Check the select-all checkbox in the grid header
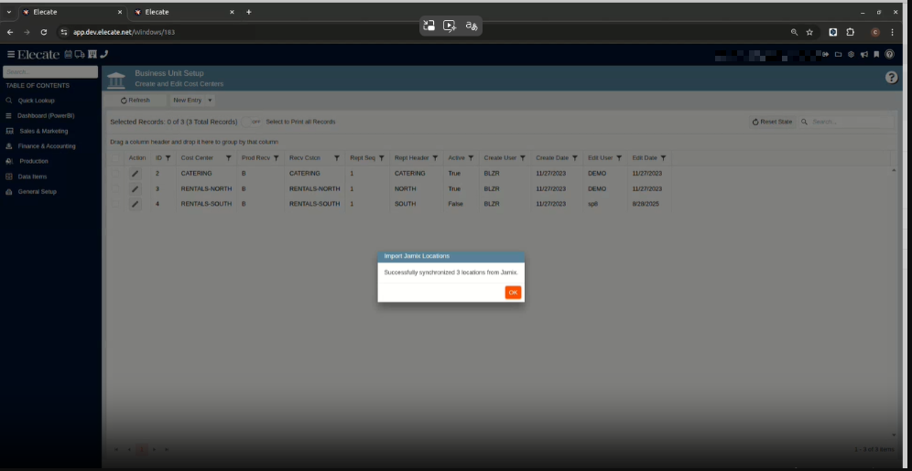The width and height of the screenshot is (912, 471). coord(115,157)
